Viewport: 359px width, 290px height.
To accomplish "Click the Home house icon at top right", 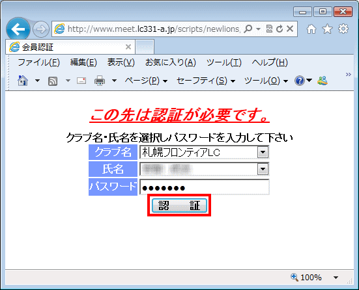I will 311,29.
